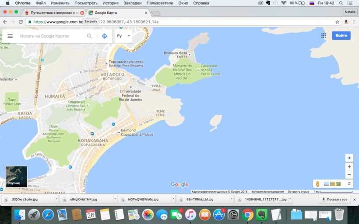This screenshot has width=359, height=224.
Task: Expand the imagery strip with double chevron
Action: tap(349, 184)
